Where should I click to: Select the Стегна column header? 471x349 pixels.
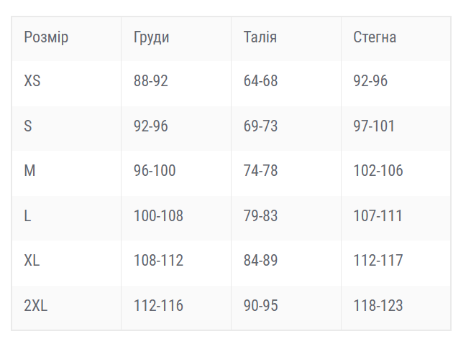pos(375,37)
